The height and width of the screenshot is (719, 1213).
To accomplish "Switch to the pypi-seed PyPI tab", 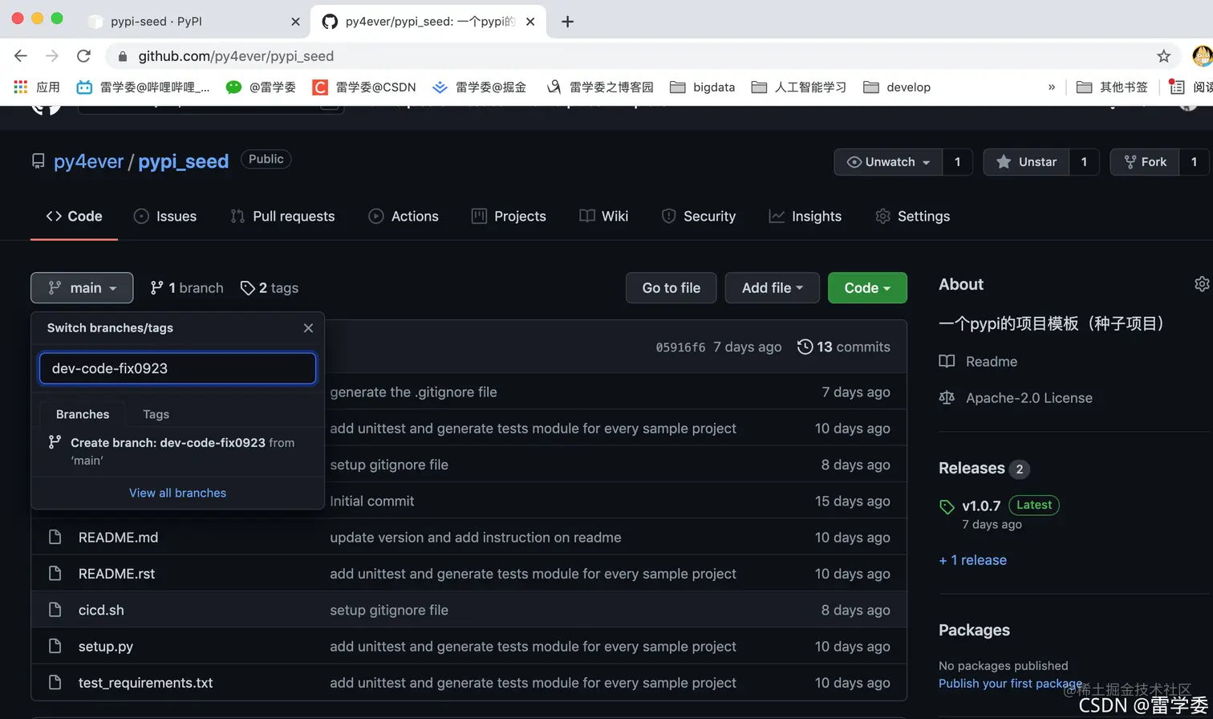I will tap(193, 22).
